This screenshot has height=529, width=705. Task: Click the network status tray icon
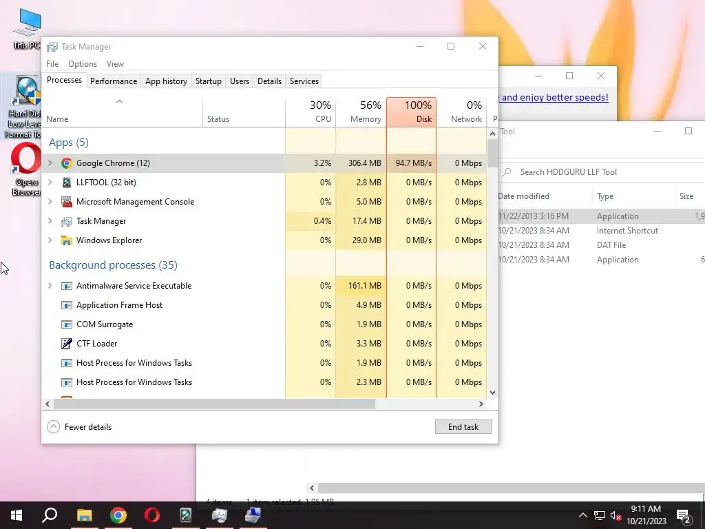[x=600, y=515]
